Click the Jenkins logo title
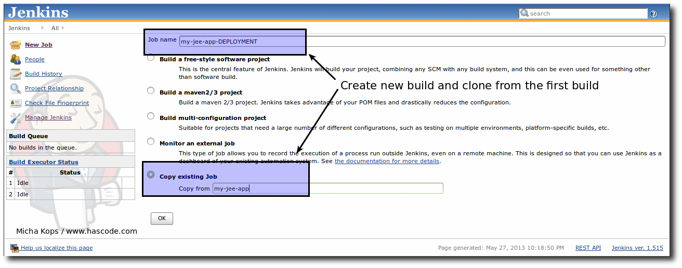682x268 pixels. [x=38, y=12]
